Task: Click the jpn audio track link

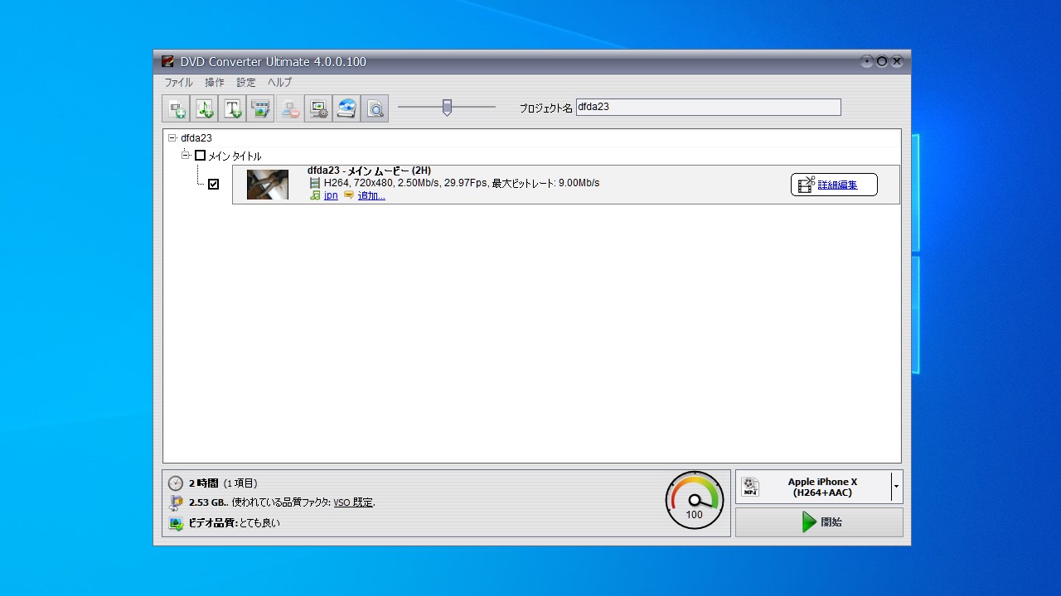Action: (x=331, y=195)
